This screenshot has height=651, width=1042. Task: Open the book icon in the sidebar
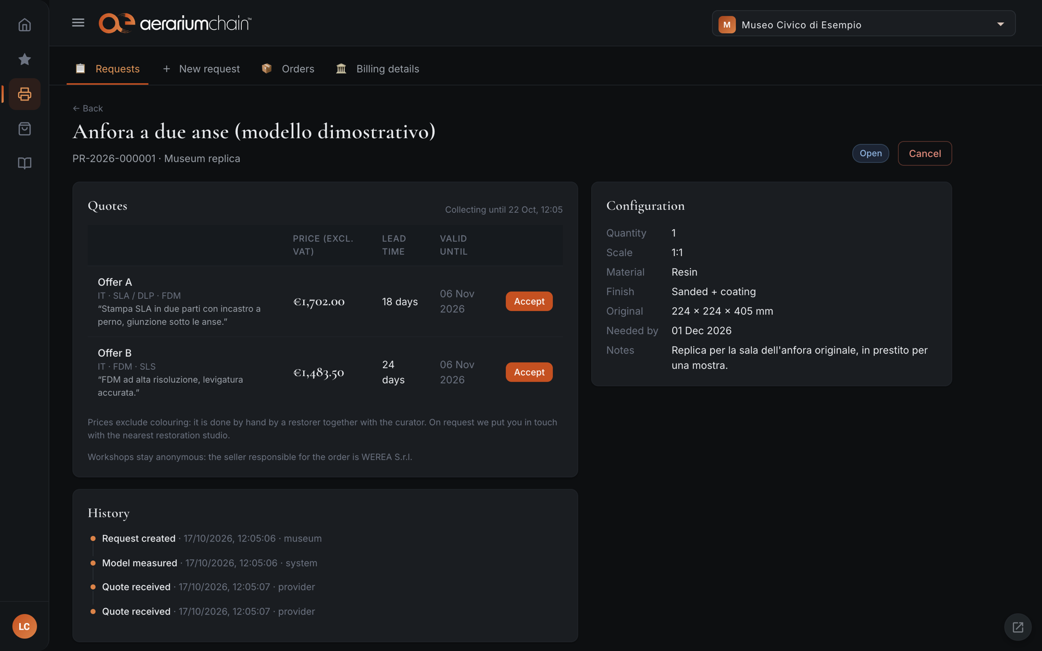[24, 163]
